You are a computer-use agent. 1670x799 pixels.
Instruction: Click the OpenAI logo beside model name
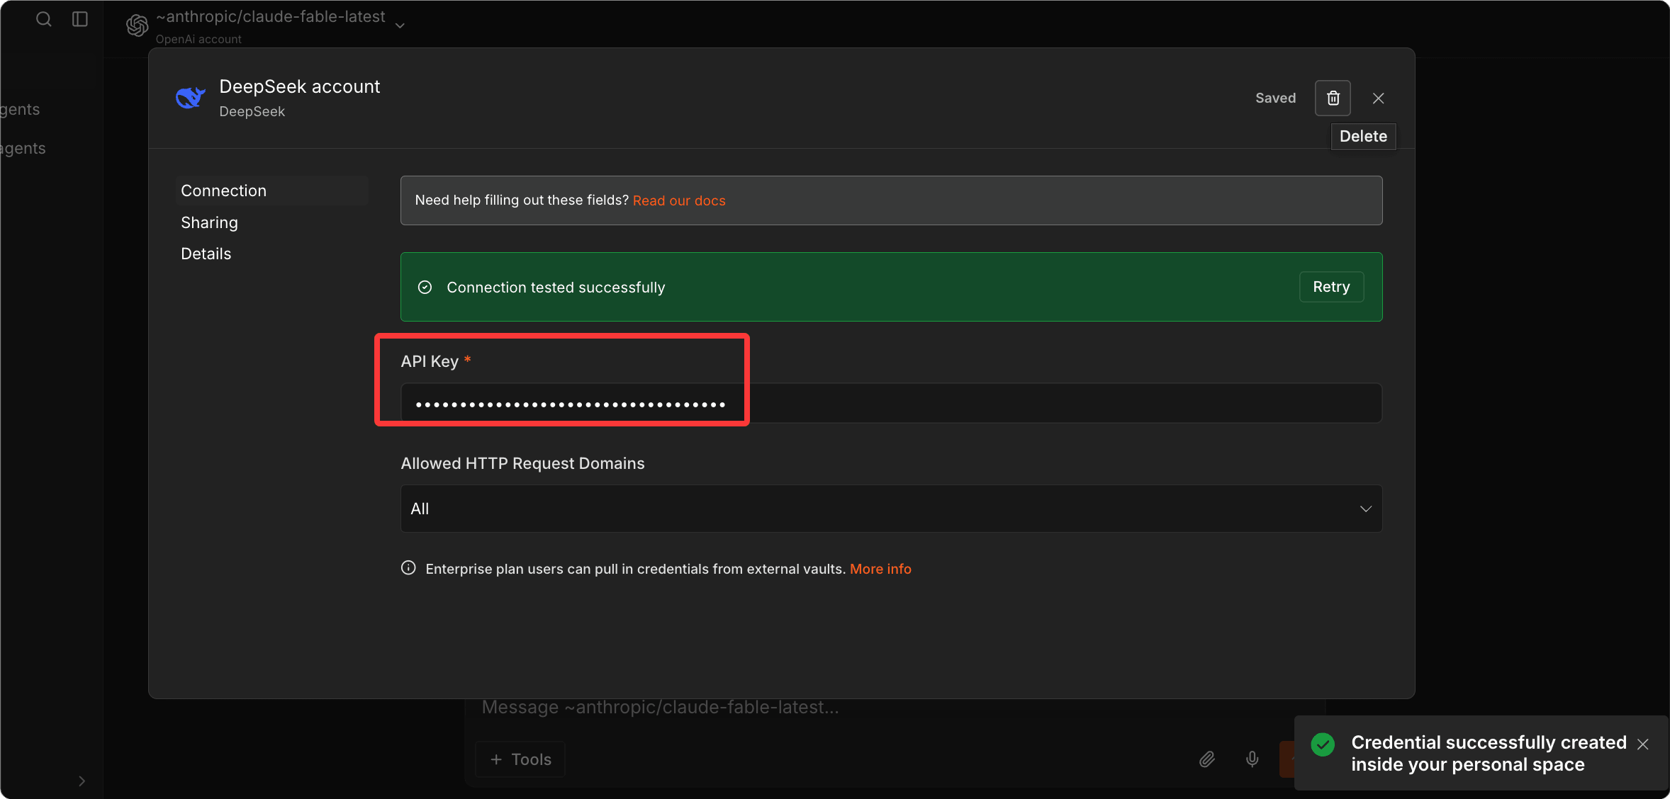(x=138, y=25)
